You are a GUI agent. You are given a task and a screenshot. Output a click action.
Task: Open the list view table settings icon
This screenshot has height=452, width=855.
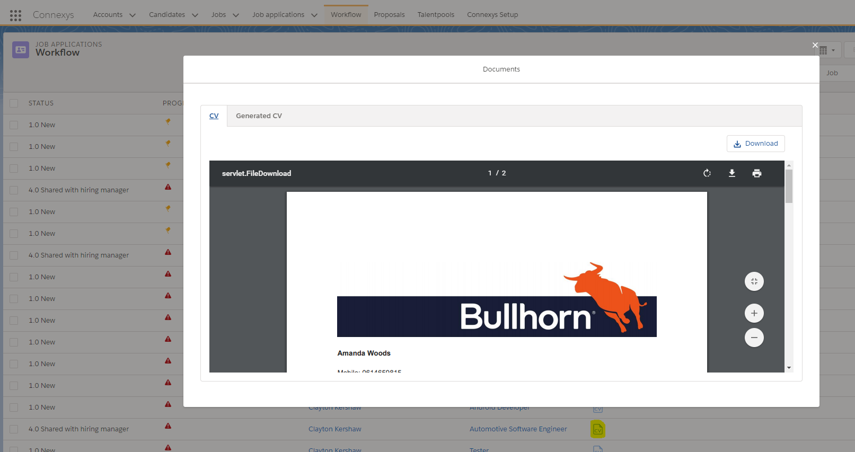tap(823, 50)
